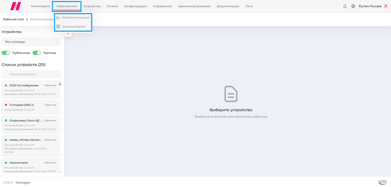
Task: Click the Natlogger footer link
Action: pos(23,183)
